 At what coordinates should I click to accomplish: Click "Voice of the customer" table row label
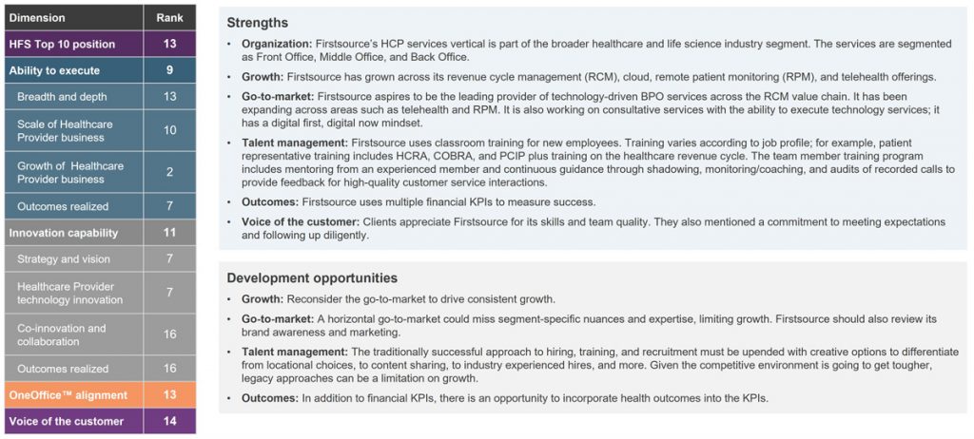66,421
